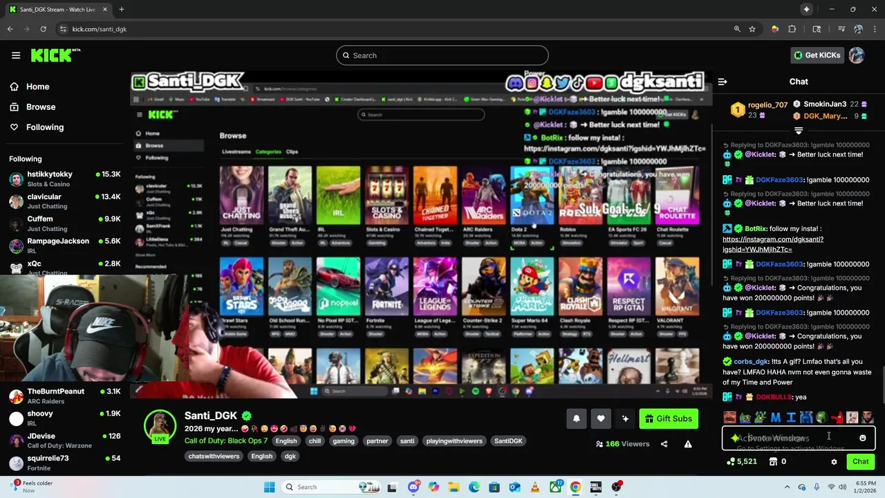Focus the Kick search box
This screenshot has width=885, height=498.
(442, 55)
